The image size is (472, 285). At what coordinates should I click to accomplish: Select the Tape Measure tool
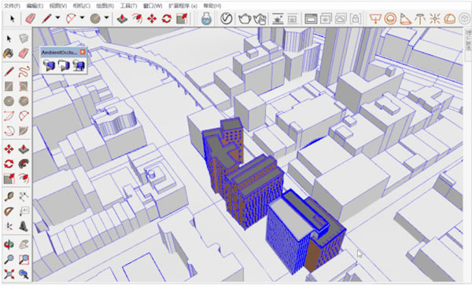(x=9, y=197)
